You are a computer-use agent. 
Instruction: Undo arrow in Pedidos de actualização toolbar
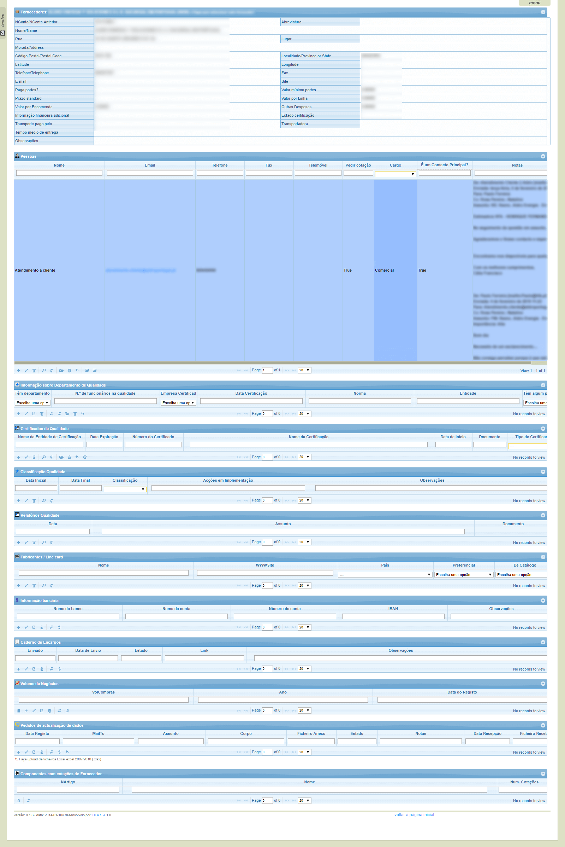67,752
